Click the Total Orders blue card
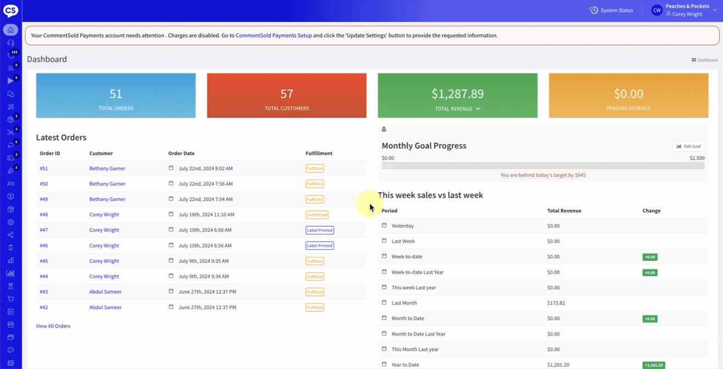The height and width of the screenshot is (369, 723). (116, 96)
